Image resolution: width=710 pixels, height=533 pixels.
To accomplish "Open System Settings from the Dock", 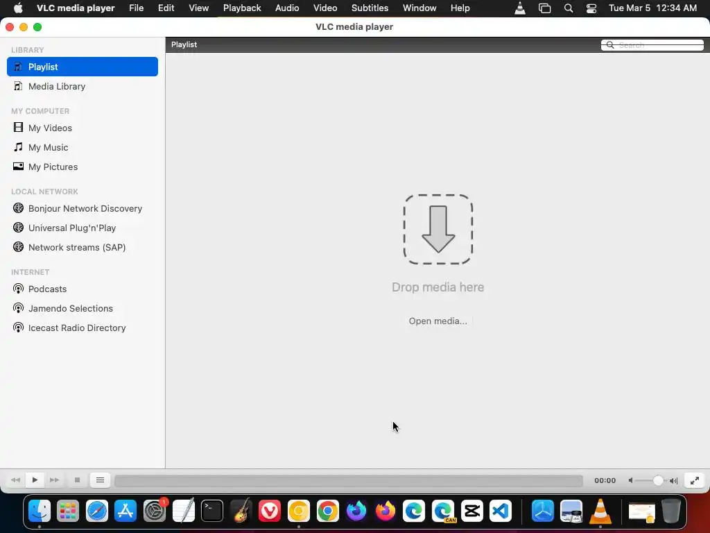I will click(x=155, y=511).
